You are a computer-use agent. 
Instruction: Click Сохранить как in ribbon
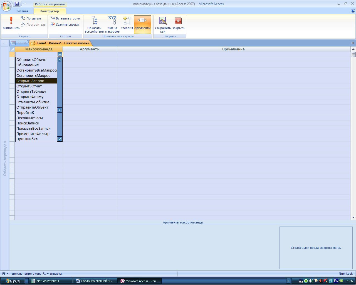[x=163, y=24]
